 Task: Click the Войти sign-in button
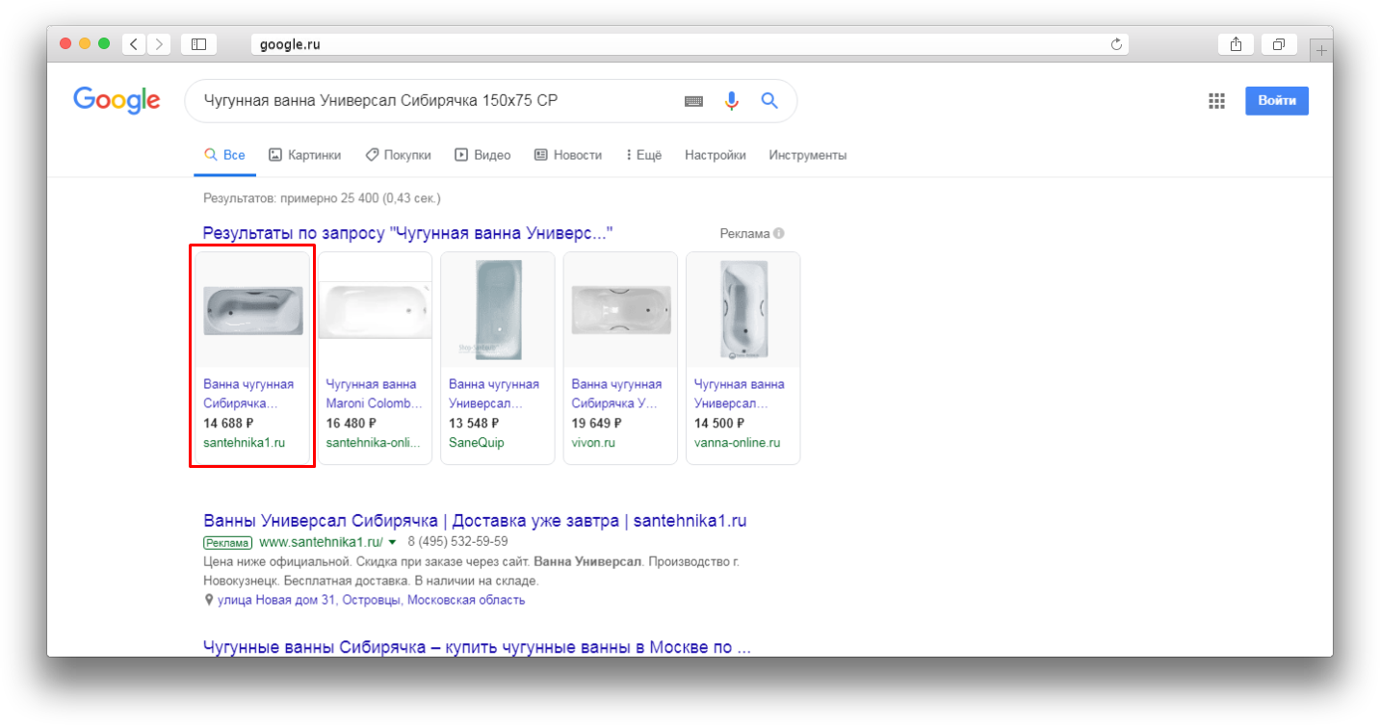pyautogui.click(x=1277, y=100)
